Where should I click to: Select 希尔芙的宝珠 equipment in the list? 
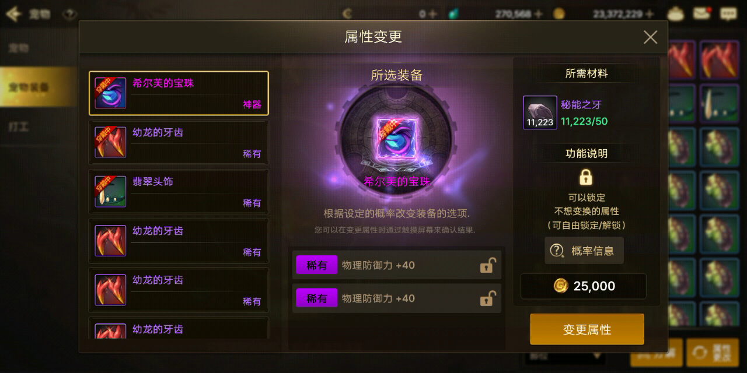[x=179, y=93]
